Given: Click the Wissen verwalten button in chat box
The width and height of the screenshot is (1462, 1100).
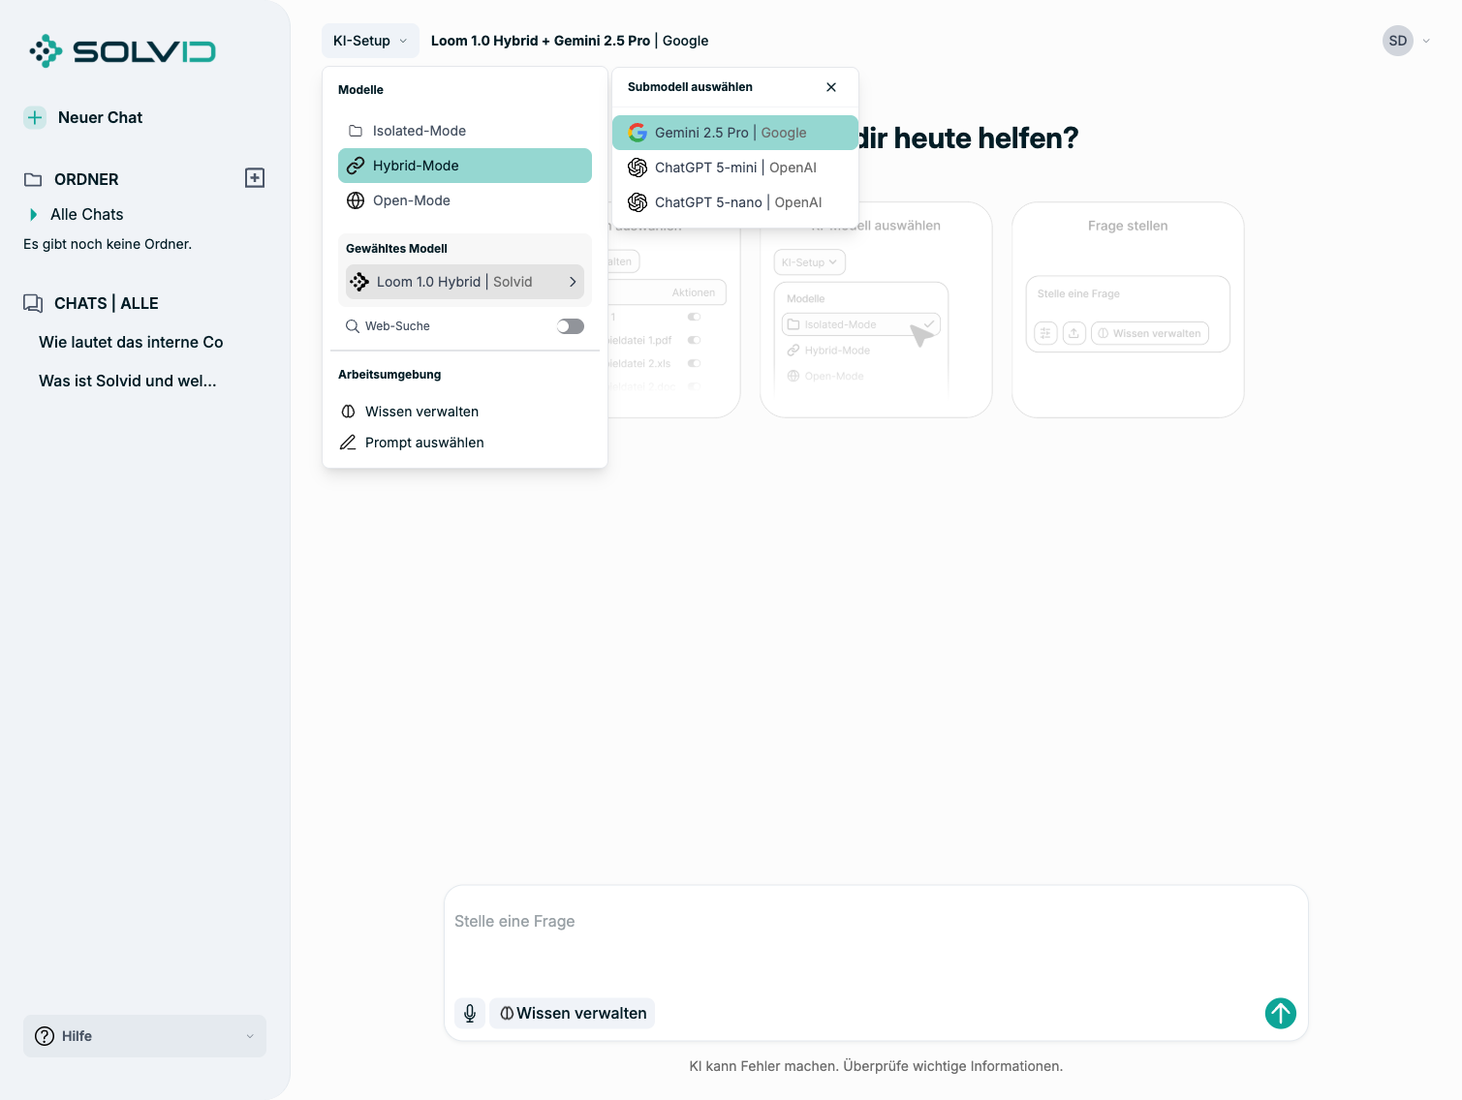Looking at the screenshot, I should click(x=573, y=1013).
